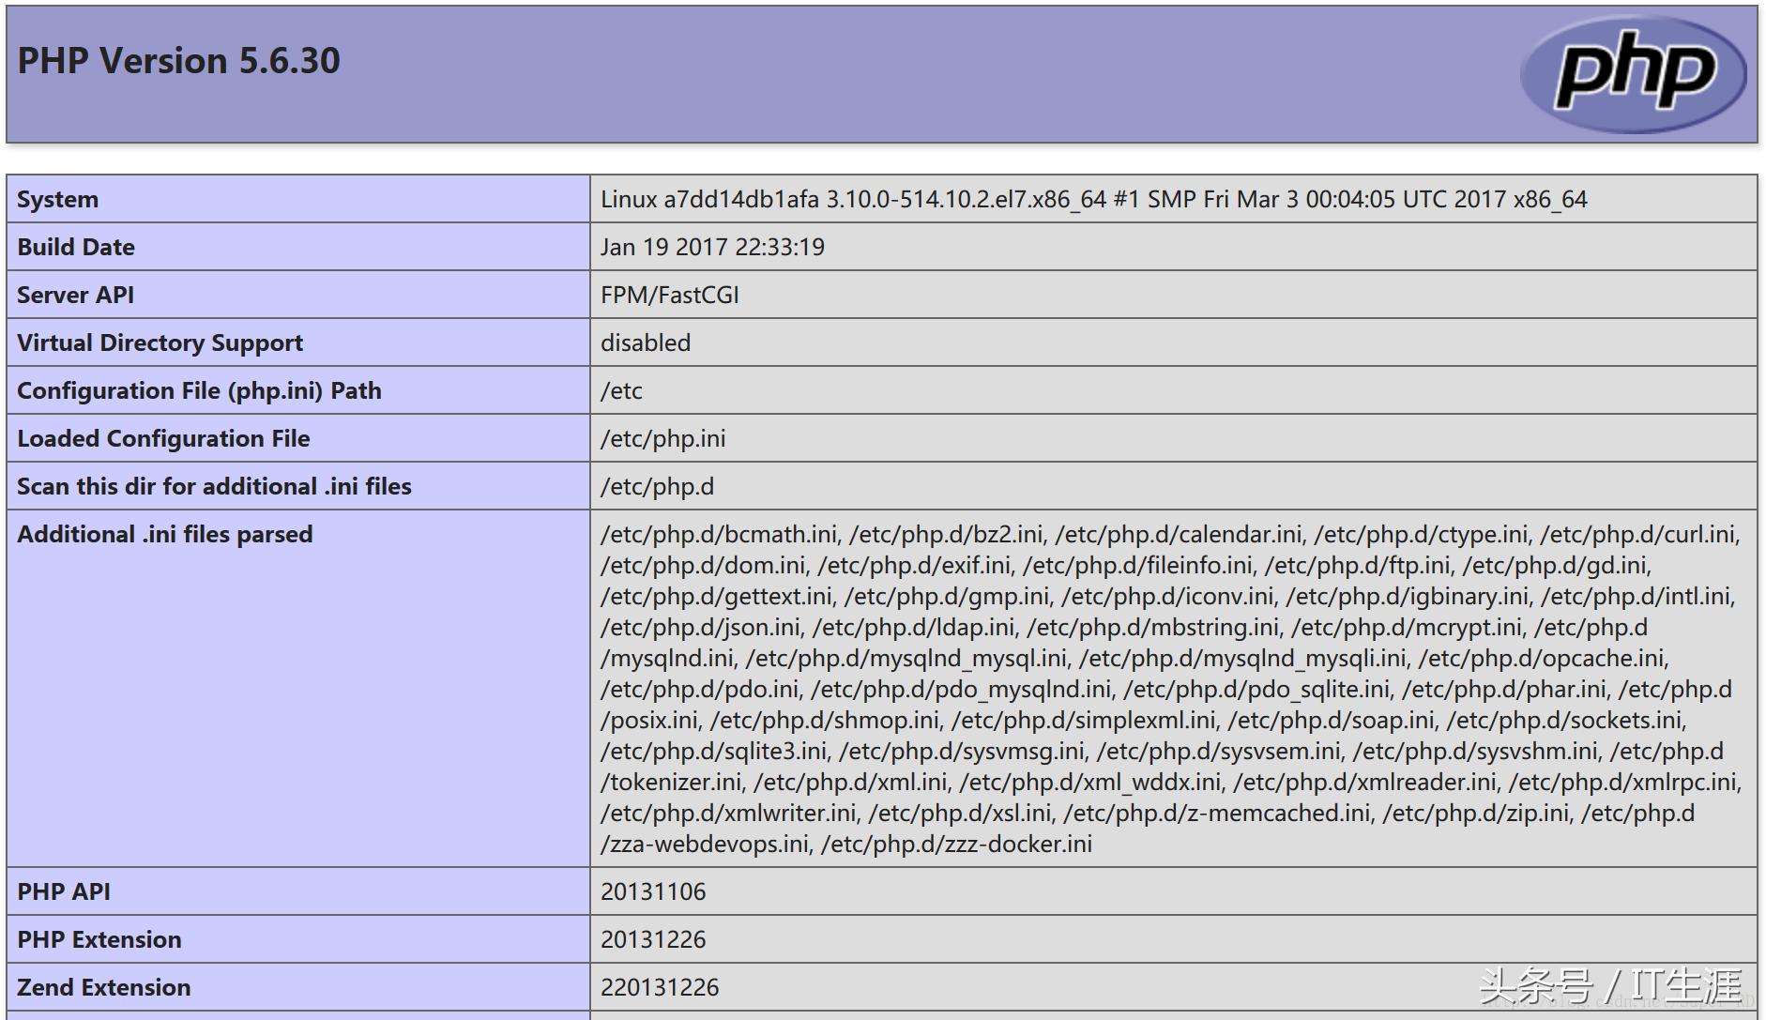Viewport: 1766px width, 1020px height.
Task: Click the Build Date label
Action: coord(76,247)
